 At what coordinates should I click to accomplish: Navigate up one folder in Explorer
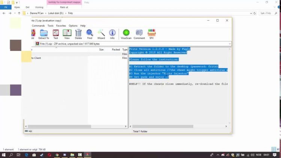click(x=19, y=13)
